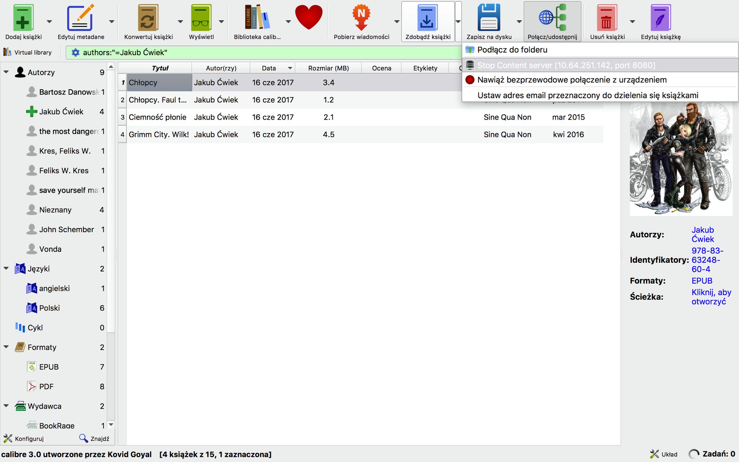Select Nawiąż bezprzewodowe połączenie z urządzeniem
The width and height of the screenshot is (739, 462).
pos(572,80)
